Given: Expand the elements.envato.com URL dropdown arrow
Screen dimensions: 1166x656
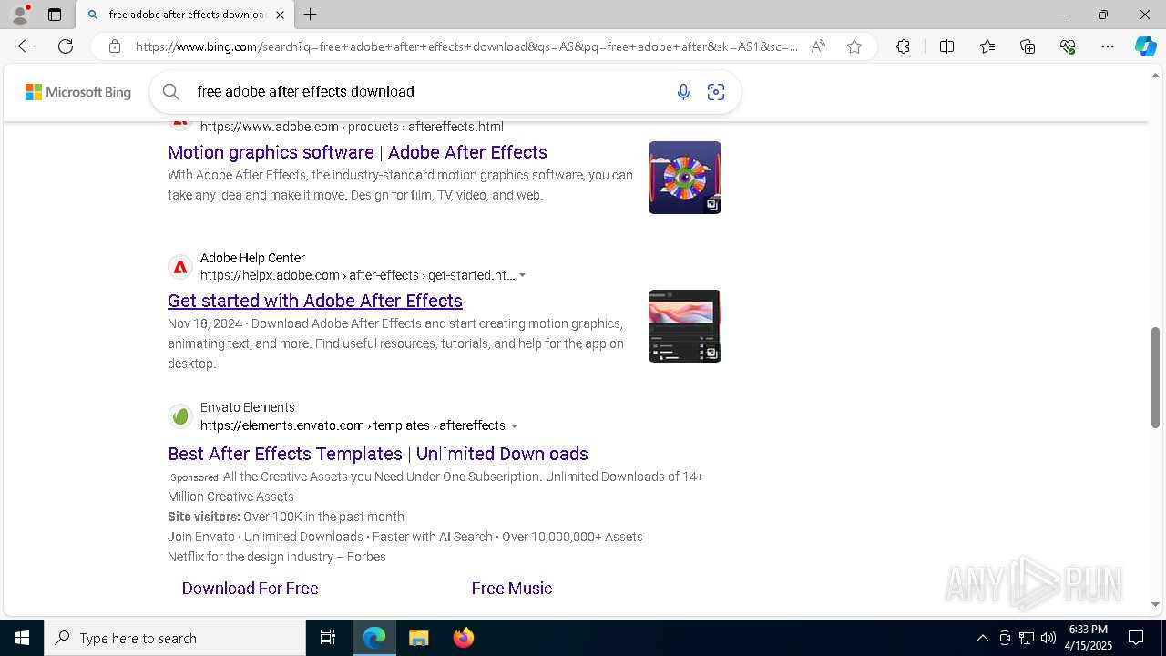Looking at the screenshot, I should pos(514,425).
